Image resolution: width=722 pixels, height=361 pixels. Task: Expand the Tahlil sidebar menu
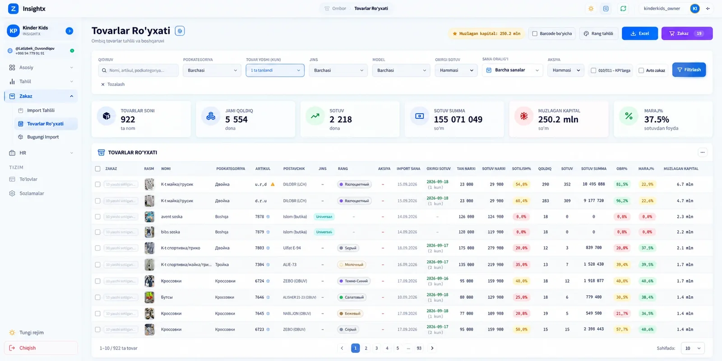click(41, 82)
